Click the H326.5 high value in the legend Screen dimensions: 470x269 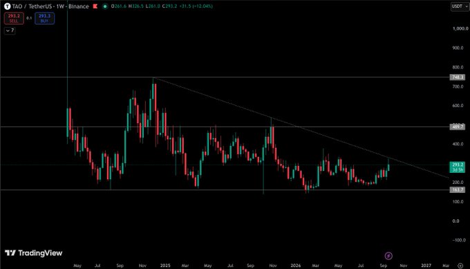click(136, 6)
